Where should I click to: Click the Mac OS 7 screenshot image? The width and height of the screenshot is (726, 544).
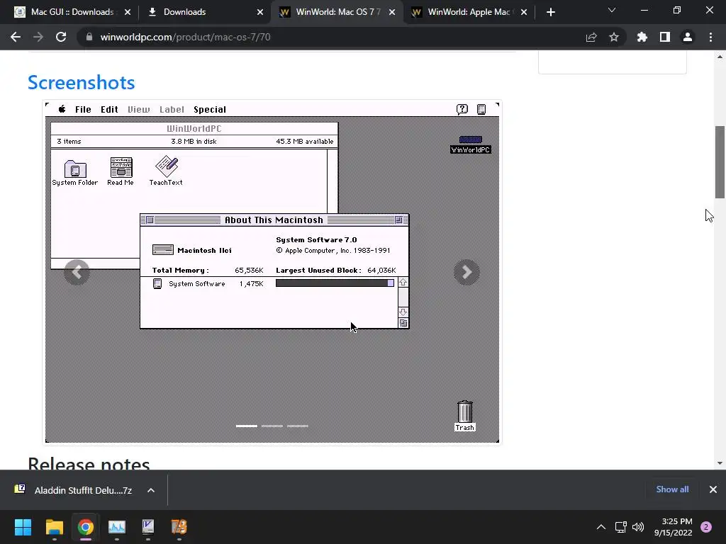click(272, 273)
